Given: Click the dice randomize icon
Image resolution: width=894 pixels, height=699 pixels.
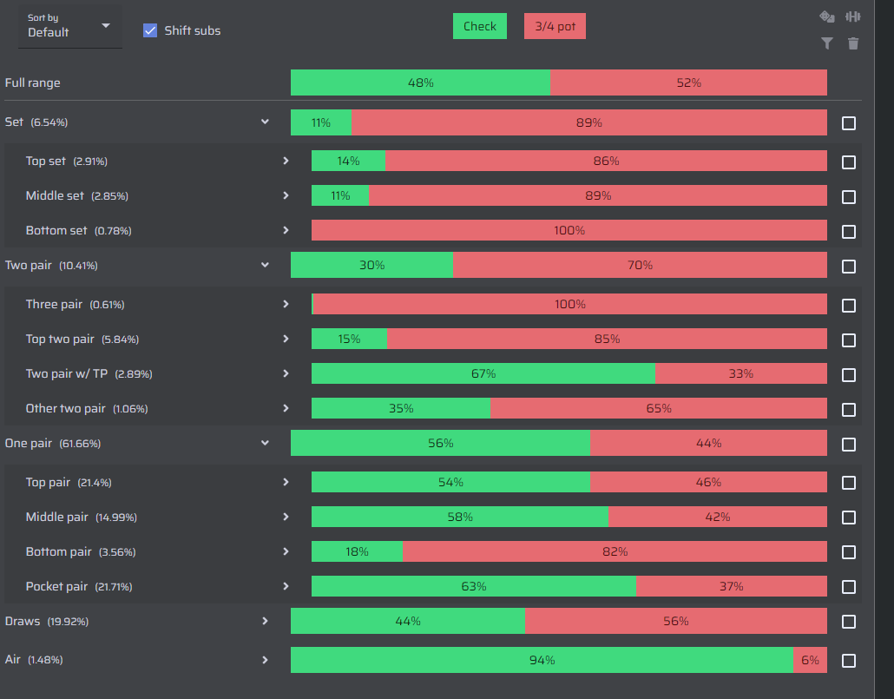Looking at the screenshot, I should click(826, 17).
